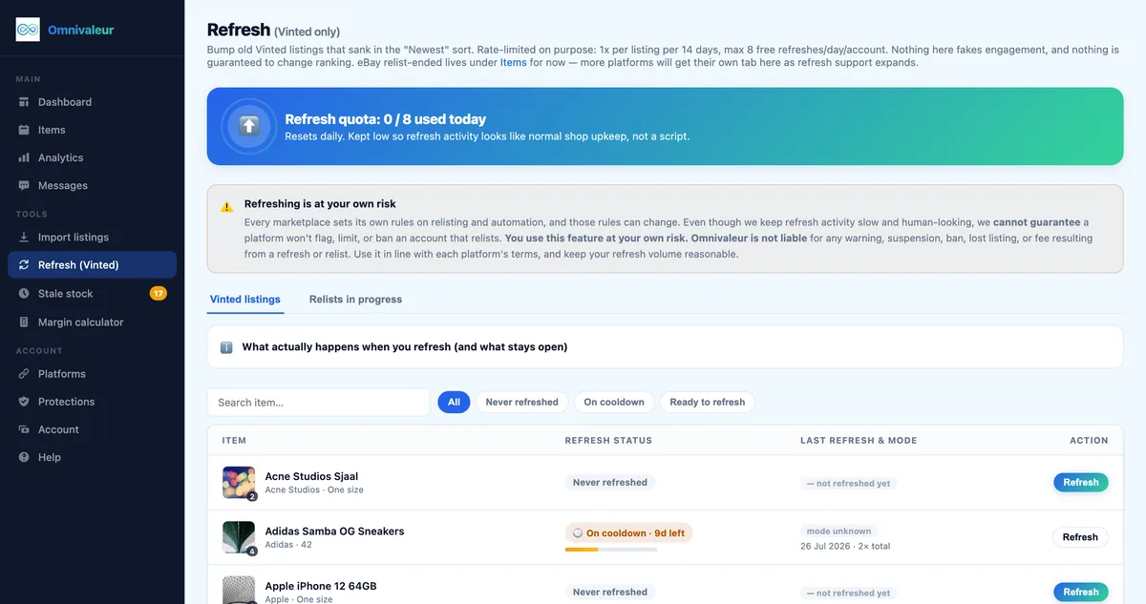Refresh the Acne Studios Sjaal listing

pyautogui.click(x=1081, y=483)
